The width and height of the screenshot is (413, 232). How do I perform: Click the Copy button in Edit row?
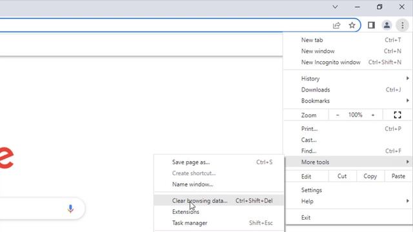(370, 176)
